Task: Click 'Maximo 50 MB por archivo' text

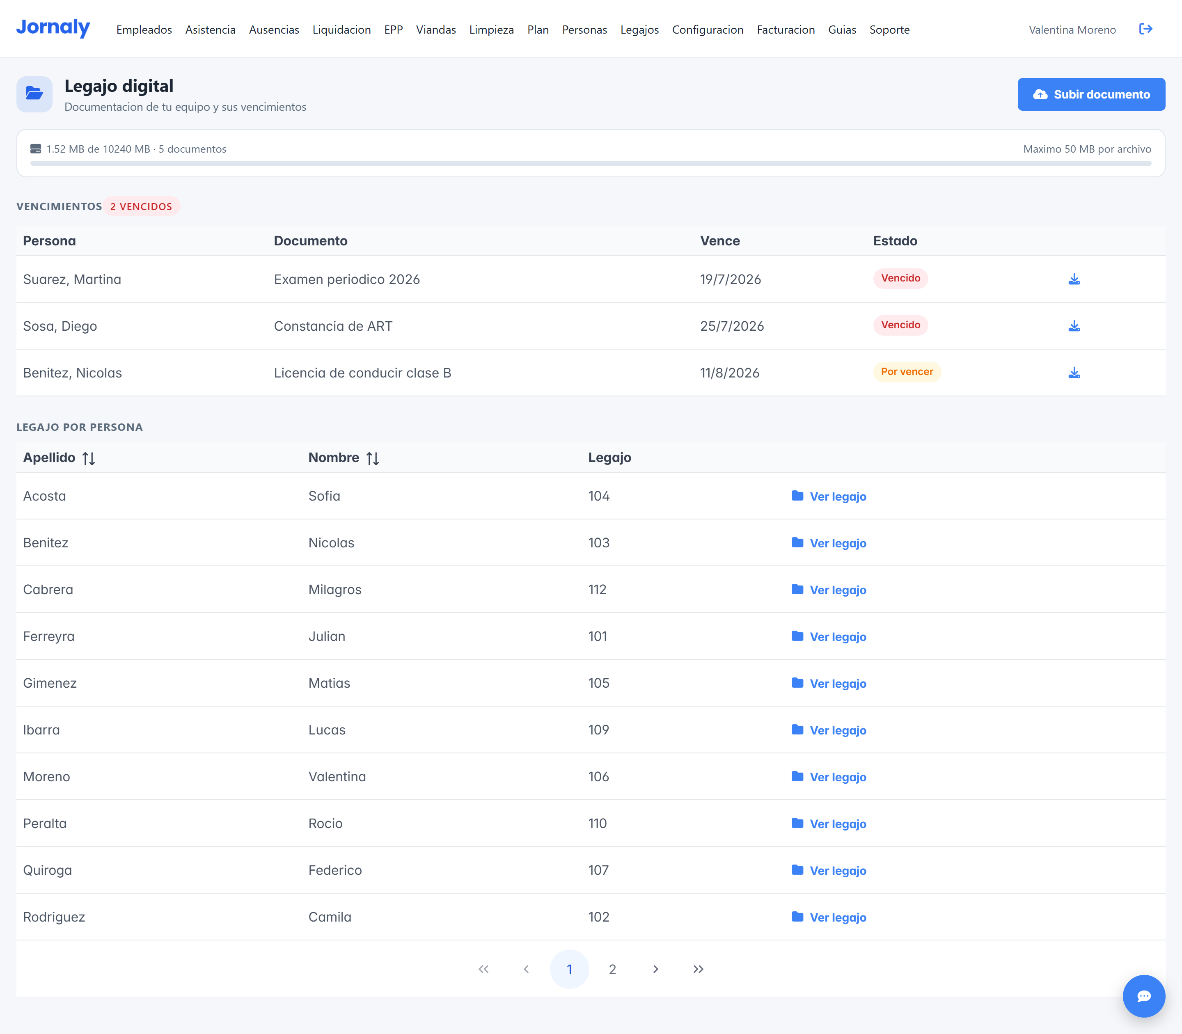Action: tap(1087, 149)
